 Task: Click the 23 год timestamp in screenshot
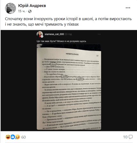[68, 34]
